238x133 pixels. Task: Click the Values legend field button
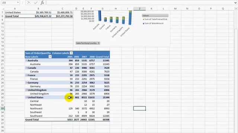[x=155, y=16]
